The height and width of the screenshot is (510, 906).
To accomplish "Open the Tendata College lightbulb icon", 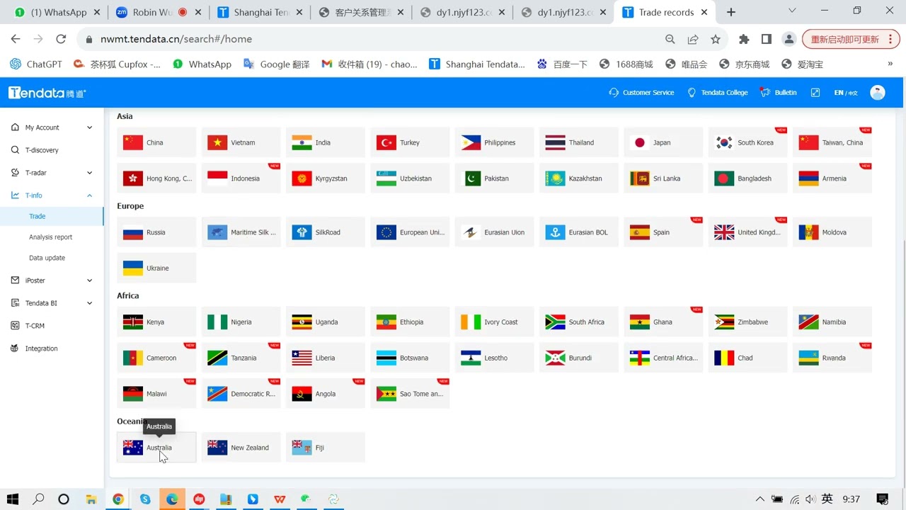I will pos(692,93).
